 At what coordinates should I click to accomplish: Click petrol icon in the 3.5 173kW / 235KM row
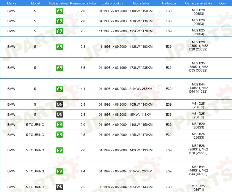pyautogui.click(x=59, y=68)
